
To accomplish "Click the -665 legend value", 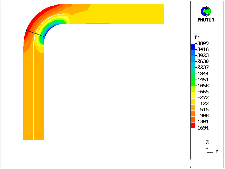I will tap(203, 92).
